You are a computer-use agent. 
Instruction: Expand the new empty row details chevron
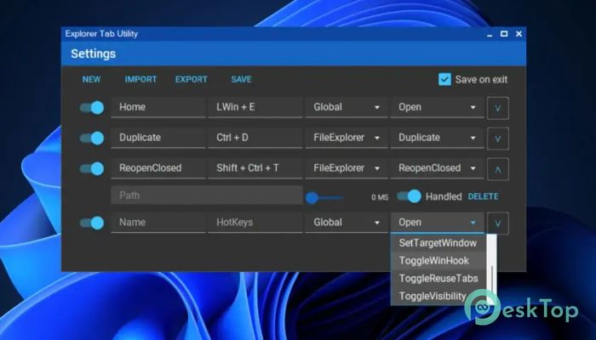coord(498,224)
